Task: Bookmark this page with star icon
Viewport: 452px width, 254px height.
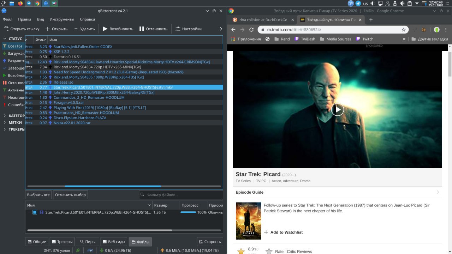Action: click(404, 30)
